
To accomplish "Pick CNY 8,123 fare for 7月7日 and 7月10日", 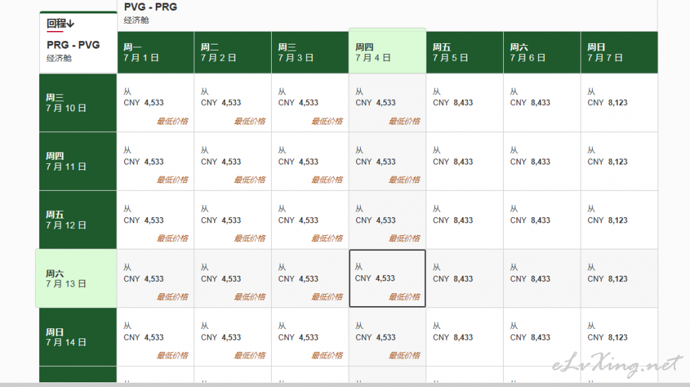I will point(619,103).
